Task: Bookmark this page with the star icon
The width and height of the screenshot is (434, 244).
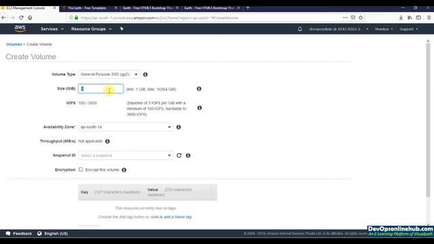Action: click(x=361, y=18)
